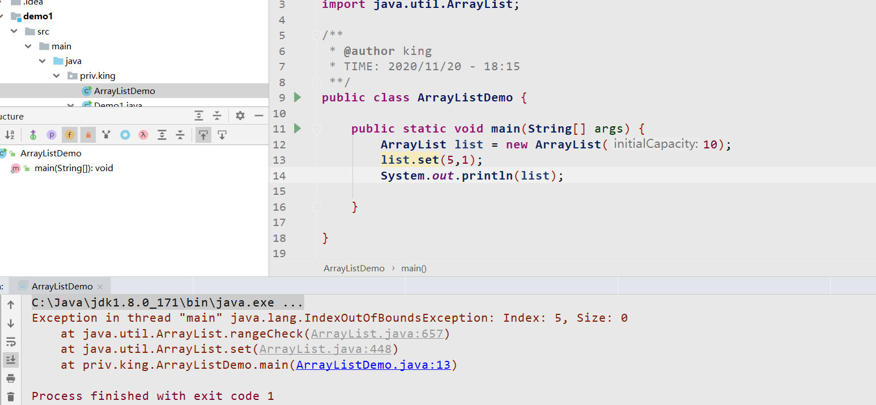This screenshot has height=405, width=876.
Task: Hide the Structure panel with minimize dash
Action: [x=259, y=116]
